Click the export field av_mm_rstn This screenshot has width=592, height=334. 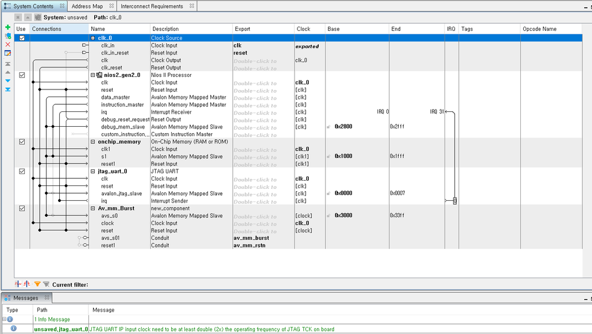click(249, 245)
